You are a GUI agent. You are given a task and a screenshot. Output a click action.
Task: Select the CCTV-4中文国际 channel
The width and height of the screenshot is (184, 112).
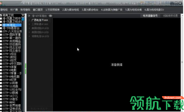[x=12, y=64]
